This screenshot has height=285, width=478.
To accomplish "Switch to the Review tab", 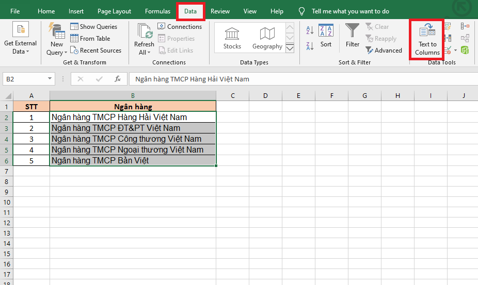I will 220,11.
